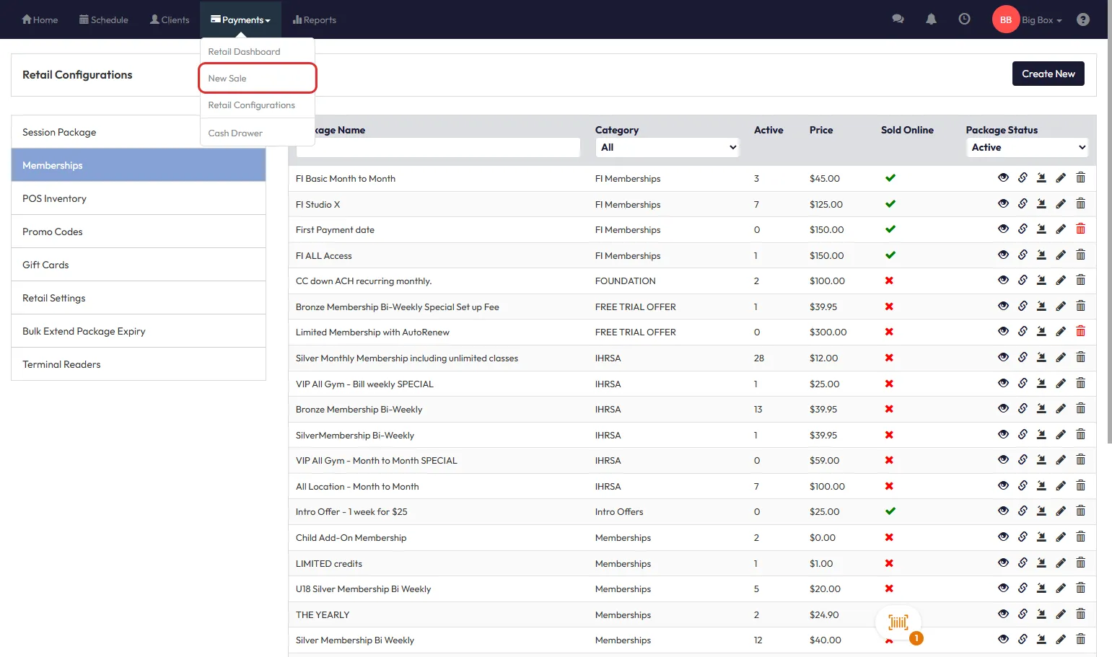Click the Package Name search field
The height and width of the screenshot is (657, 1112).
point(438,147)
